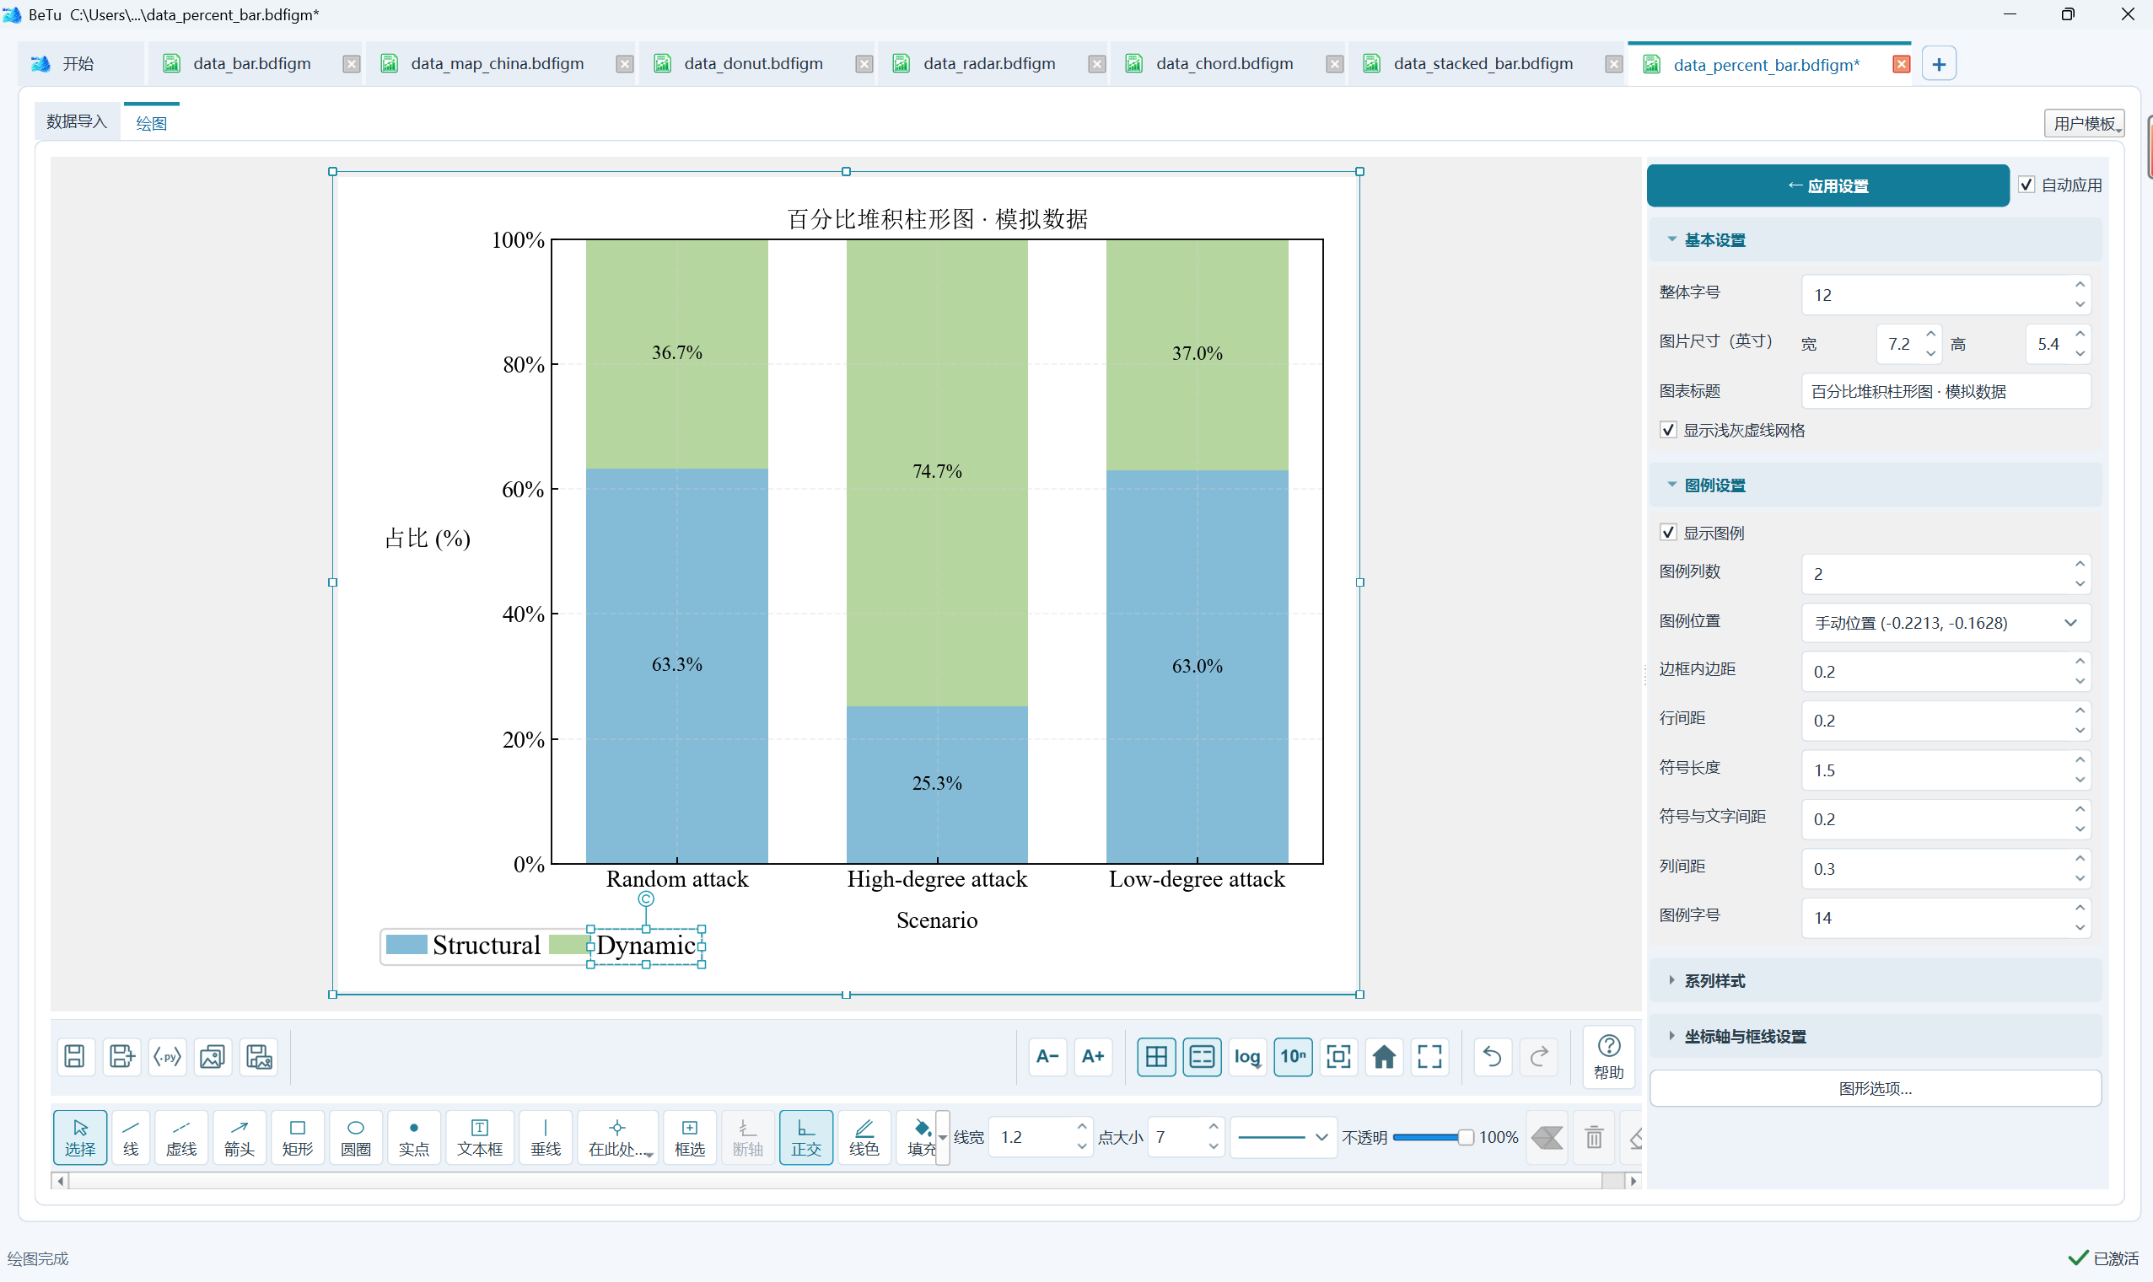Delete selection with trash can icon
This screenshot has width=2153, height=1282.
tap(1594, 1137)
